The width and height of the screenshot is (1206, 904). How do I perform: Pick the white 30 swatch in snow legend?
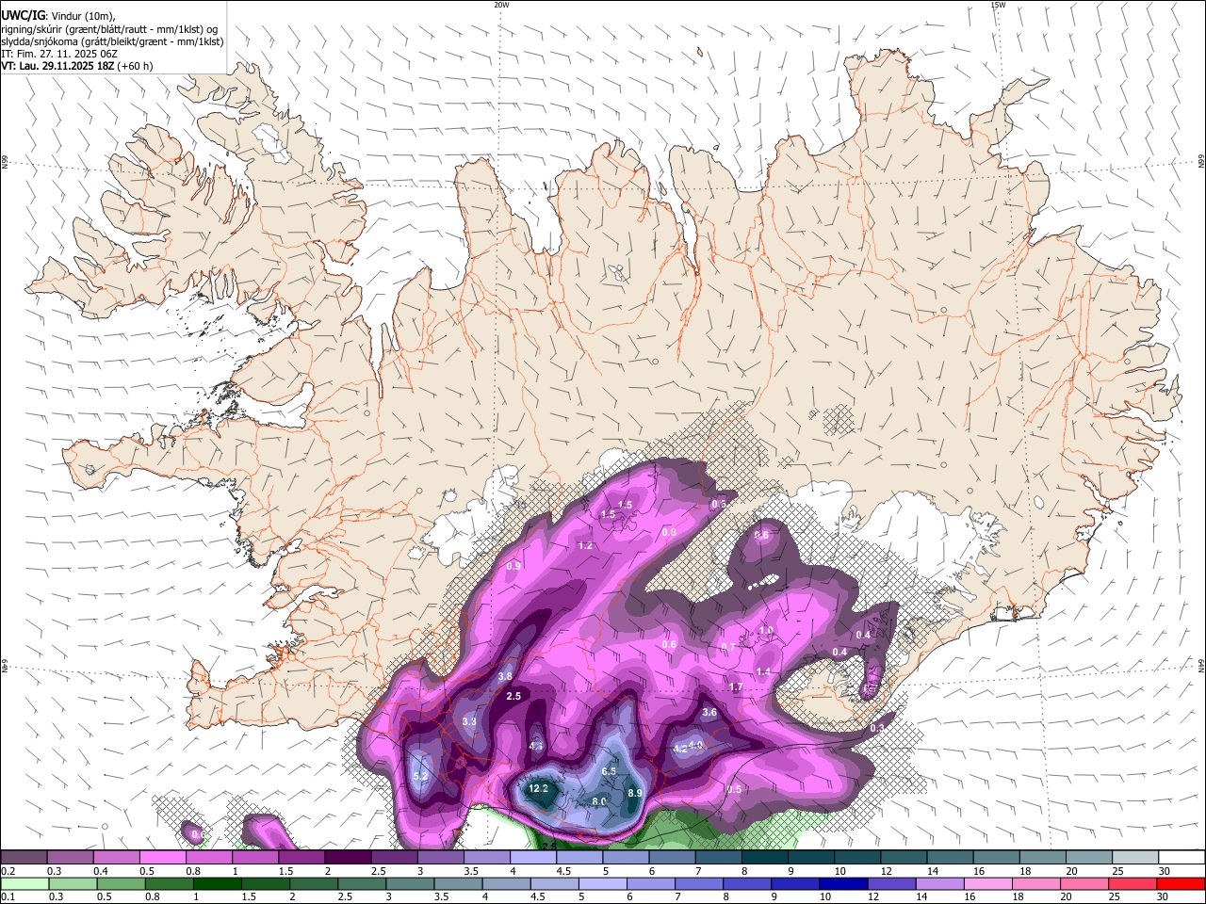[1182, 858]
